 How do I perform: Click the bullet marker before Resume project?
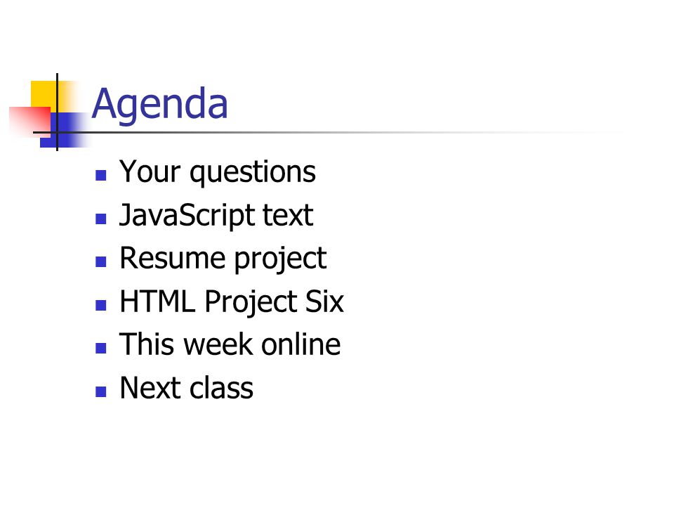100,262
